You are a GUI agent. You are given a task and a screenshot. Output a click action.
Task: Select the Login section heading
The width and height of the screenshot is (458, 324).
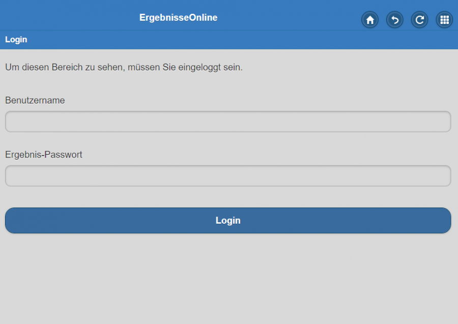(16, 40)
